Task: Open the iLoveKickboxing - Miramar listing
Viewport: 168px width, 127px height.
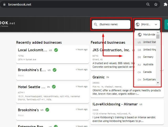Action: tap(115, 104)
